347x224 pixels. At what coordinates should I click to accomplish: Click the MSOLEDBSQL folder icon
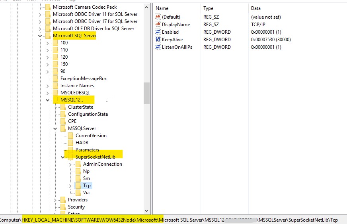coord(56,93)
